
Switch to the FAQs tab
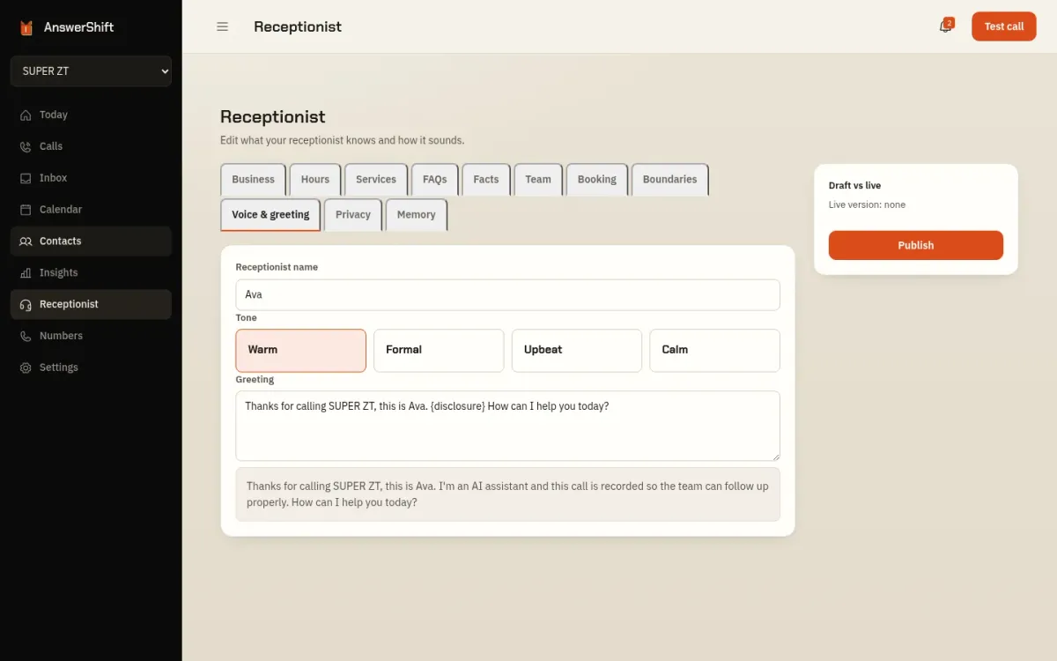point(434,180)
